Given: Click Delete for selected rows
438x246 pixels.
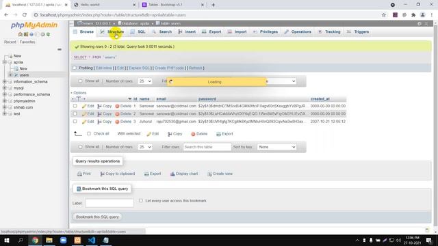Looking at the screenshot, I should point(199,134).
